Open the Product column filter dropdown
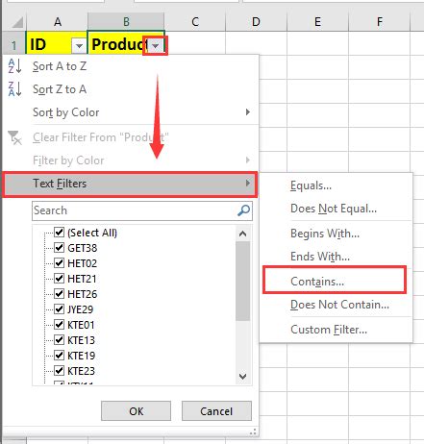Screen dimensions: 424x444 pos(156,46)
